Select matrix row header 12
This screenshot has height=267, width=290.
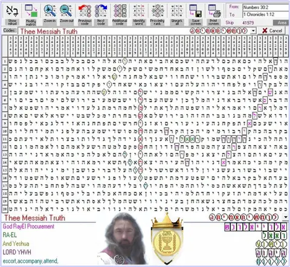click(x=5, y=147)
